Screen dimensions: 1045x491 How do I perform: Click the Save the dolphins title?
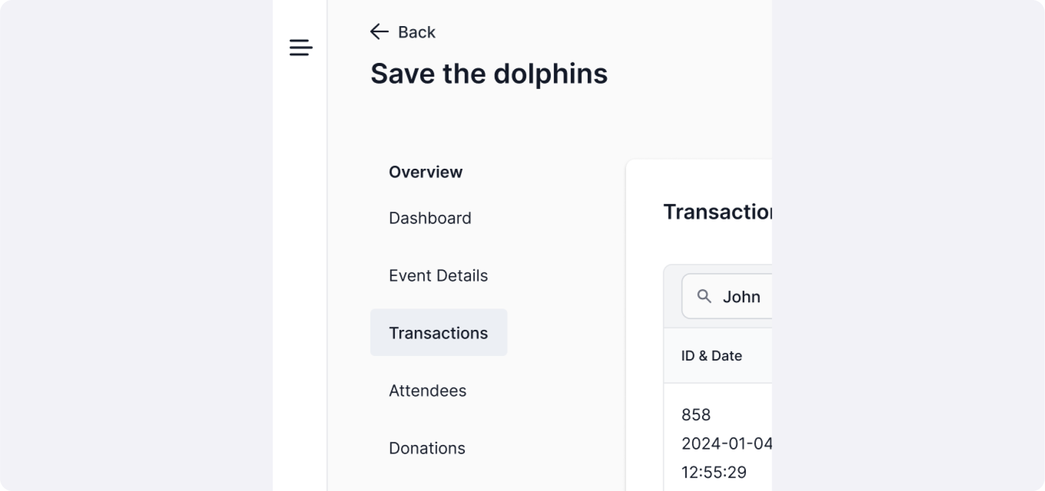coord(488,74)
